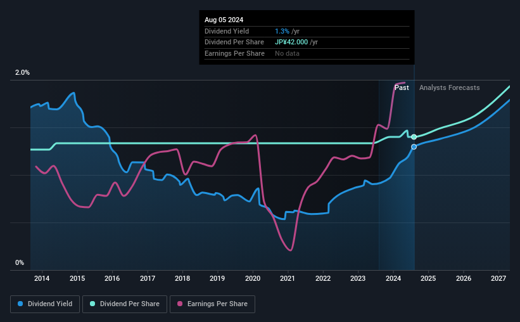
Task: Click the 2024 x-axis label
Action: tap(393, 278)
